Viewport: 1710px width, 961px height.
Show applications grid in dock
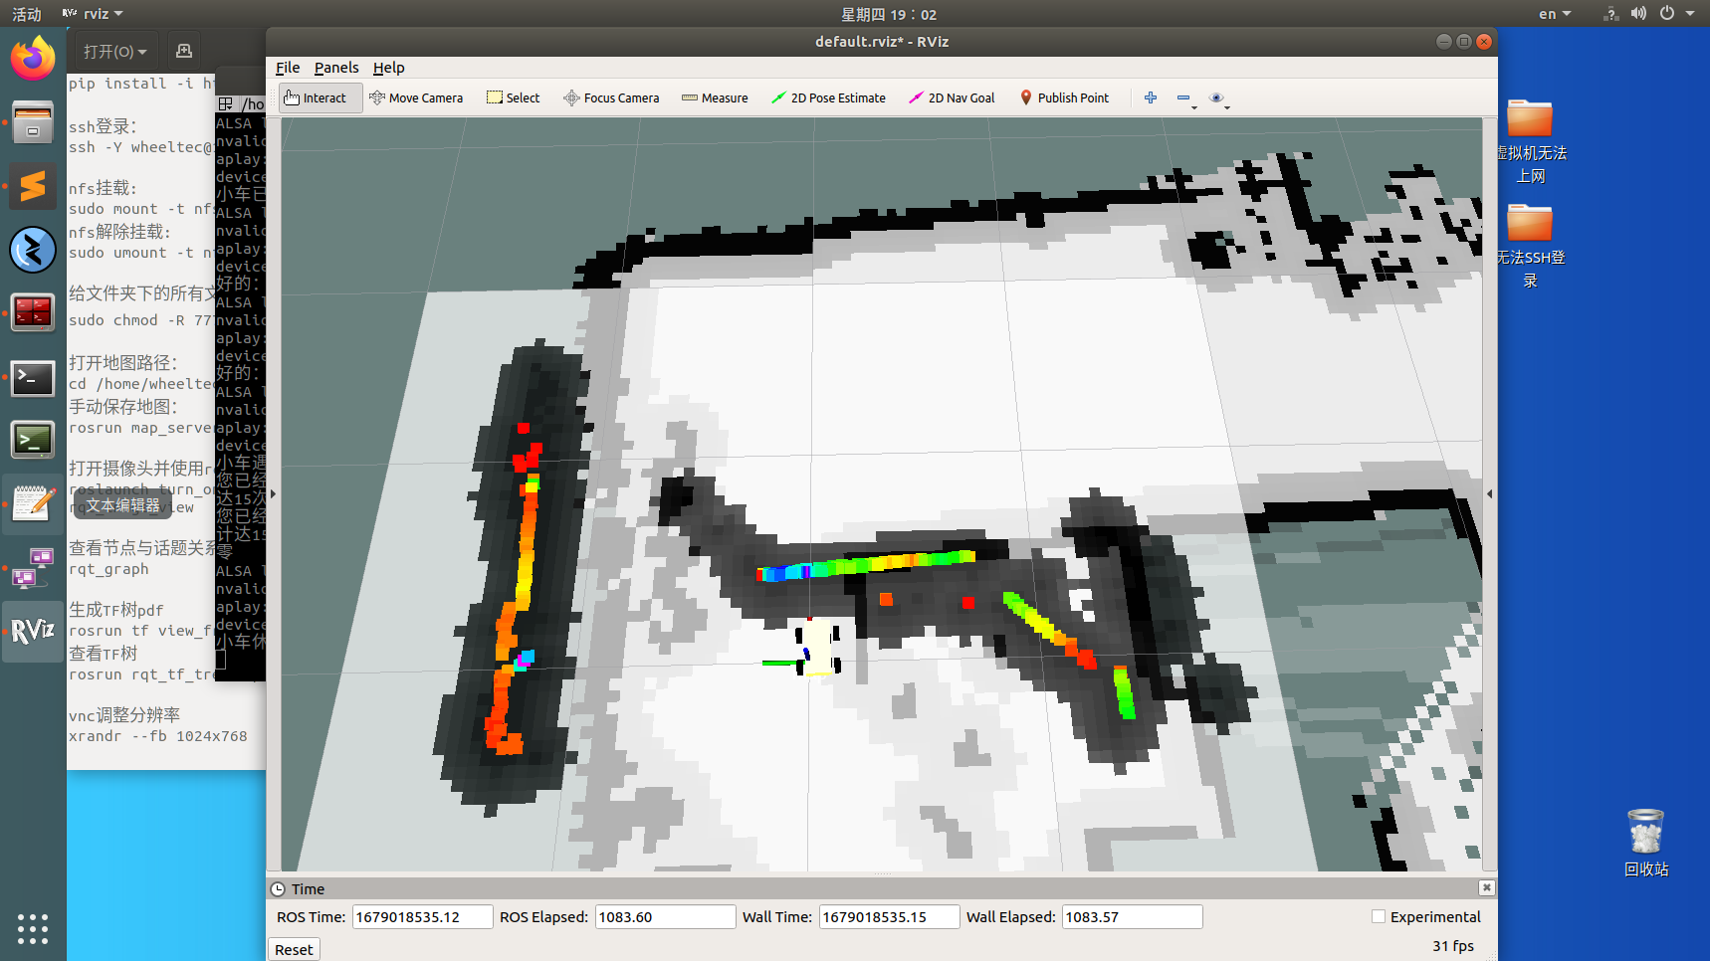coord(33,928)
